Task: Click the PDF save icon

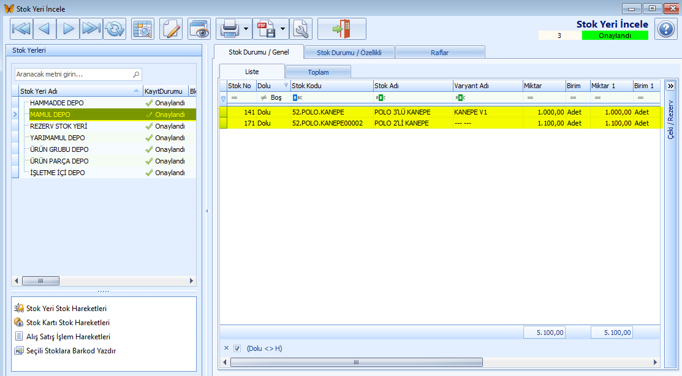Action: point(266,29)
